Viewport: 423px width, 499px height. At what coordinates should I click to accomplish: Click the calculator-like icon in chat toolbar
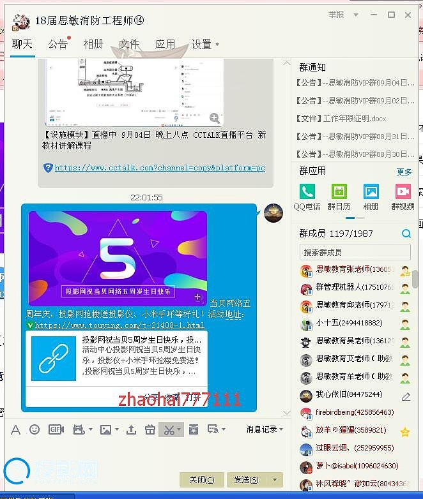(x=193, y=429)
